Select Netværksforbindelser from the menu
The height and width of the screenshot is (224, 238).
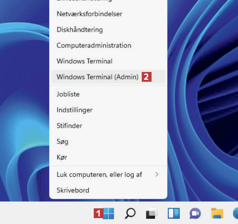coord(89,14)
